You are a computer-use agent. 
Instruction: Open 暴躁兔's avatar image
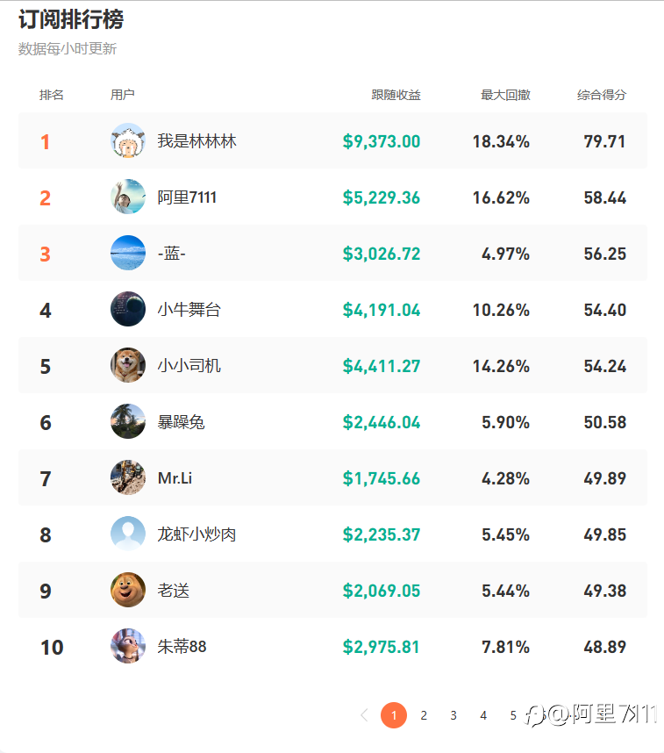[x=128, y=422]
